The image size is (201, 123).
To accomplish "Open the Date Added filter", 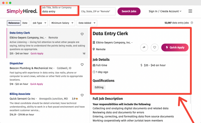I will [87, 23].
